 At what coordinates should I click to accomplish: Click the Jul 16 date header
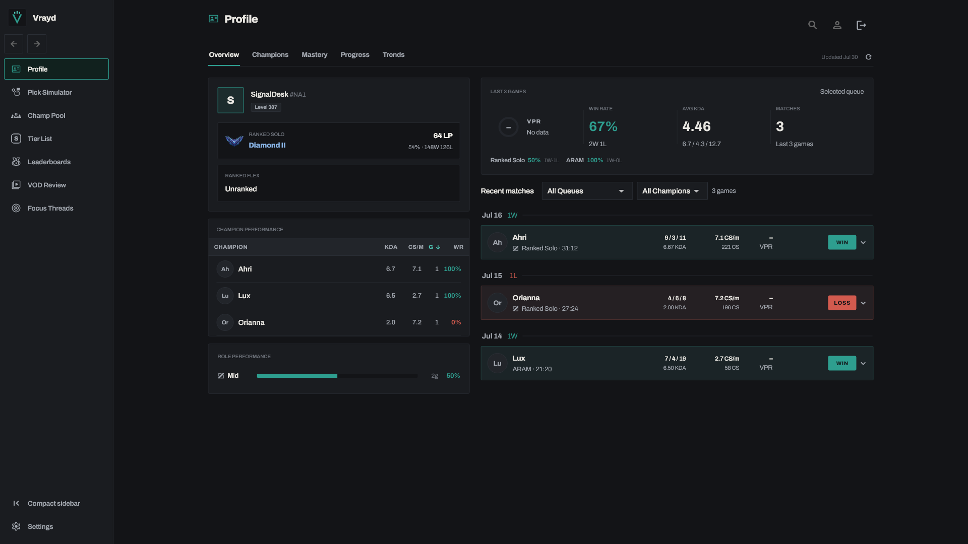(x=492, y=215)
